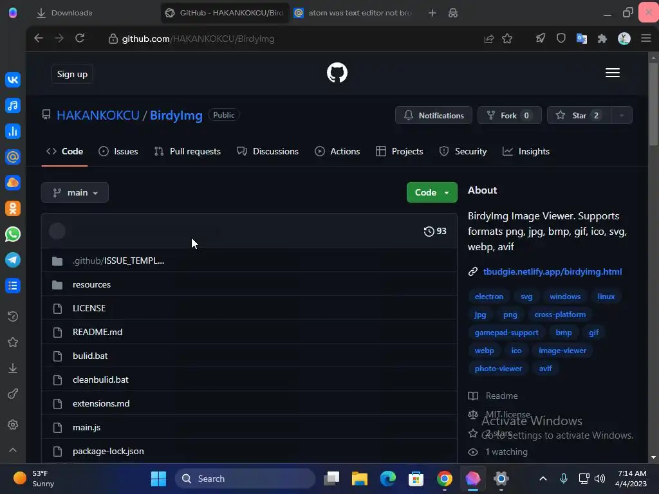Open the blue bar chart sidebar icon
This screenshot has height=494, width=659.
13,131
